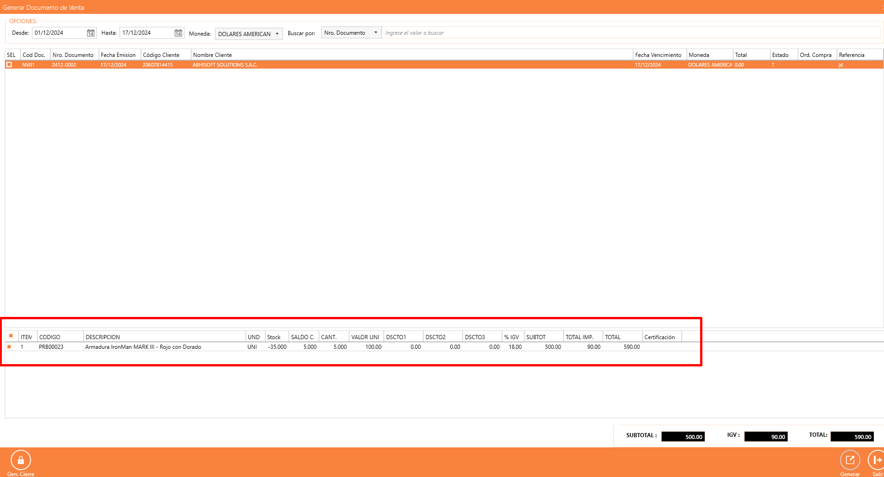Click the TOTAL summary box 590.00
884x477 pixels.
(852, 436)
